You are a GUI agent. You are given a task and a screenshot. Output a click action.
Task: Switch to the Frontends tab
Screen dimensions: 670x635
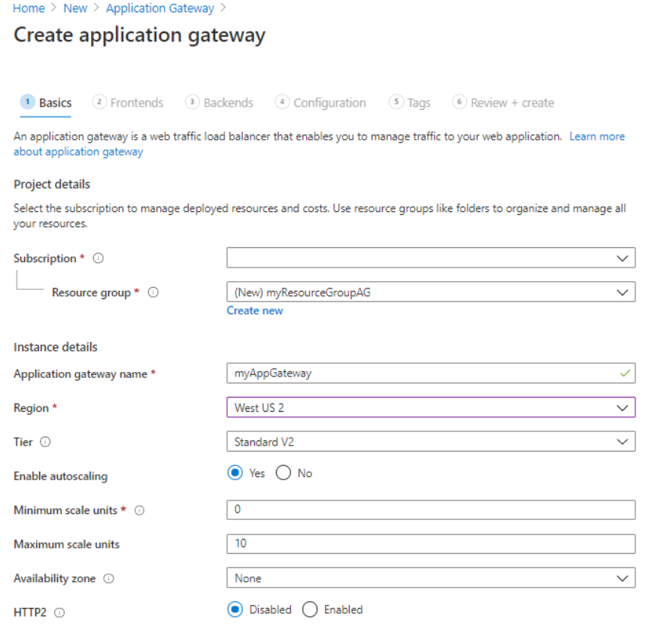click(135, 102)
